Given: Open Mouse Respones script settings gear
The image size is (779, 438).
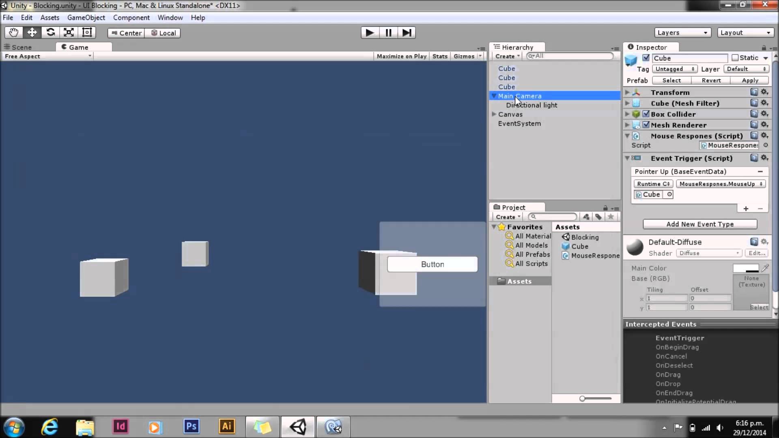Looking at the screenshot, I should click(x=764, y=136).
